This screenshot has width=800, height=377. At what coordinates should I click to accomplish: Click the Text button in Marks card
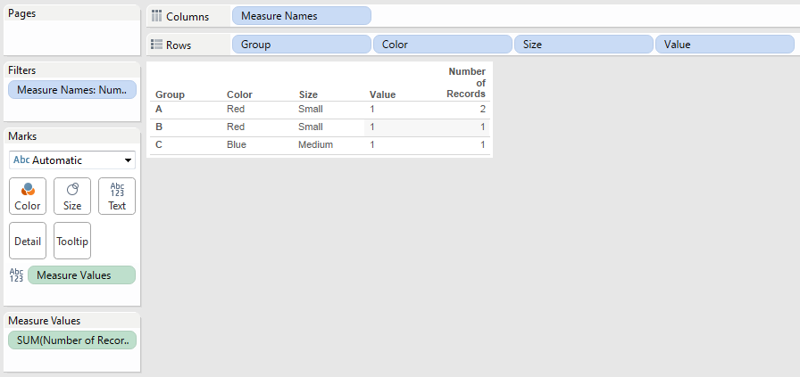pyautogui.click(x=117, y=196)
